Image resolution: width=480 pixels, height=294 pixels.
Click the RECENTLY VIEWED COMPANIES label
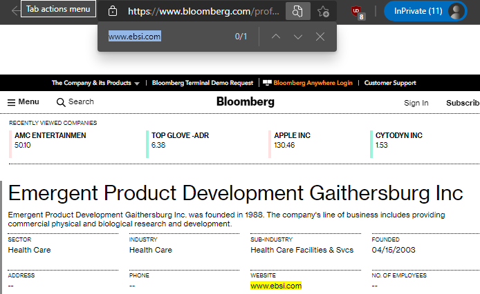click(x=53, y=123)
